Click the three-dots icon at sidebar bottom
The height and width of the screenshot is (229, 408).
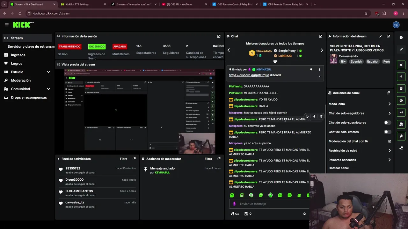pyautogui.click(x=401, y=148)
